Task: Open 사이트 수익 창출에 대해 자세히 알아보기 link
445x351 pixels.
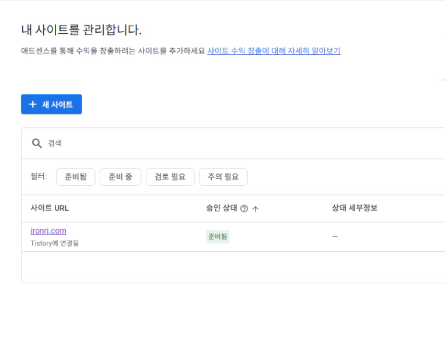Action: pos(274,51)
